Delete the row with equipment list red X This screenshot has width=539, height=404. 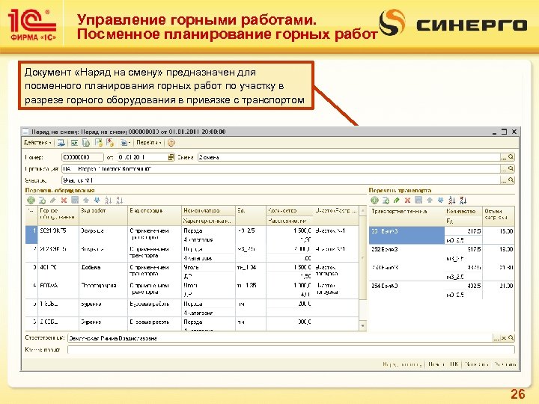64,201
